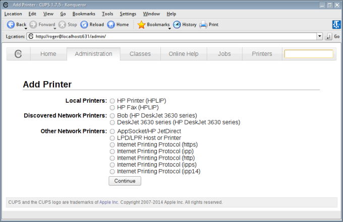
Task: Click the Stop loading icon
Action: pos(62,25)
